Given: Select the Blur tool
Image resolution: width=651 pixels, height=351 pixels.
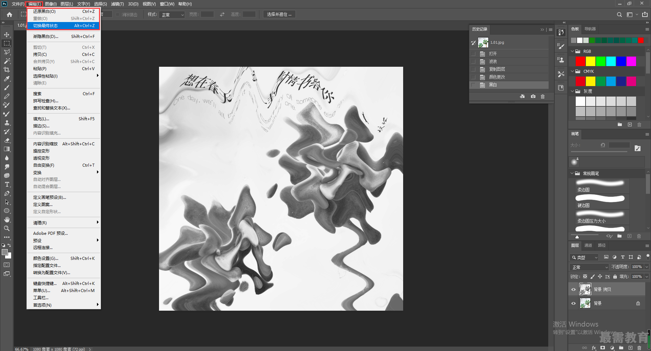Looking at the screenshot, I should (x=7, y=158).
